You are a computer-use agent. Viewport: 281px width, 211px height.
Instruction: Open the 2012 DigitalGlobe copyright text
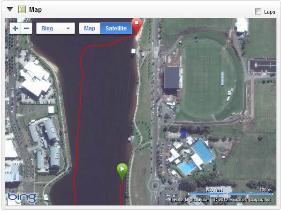click(x=189, y=200)
